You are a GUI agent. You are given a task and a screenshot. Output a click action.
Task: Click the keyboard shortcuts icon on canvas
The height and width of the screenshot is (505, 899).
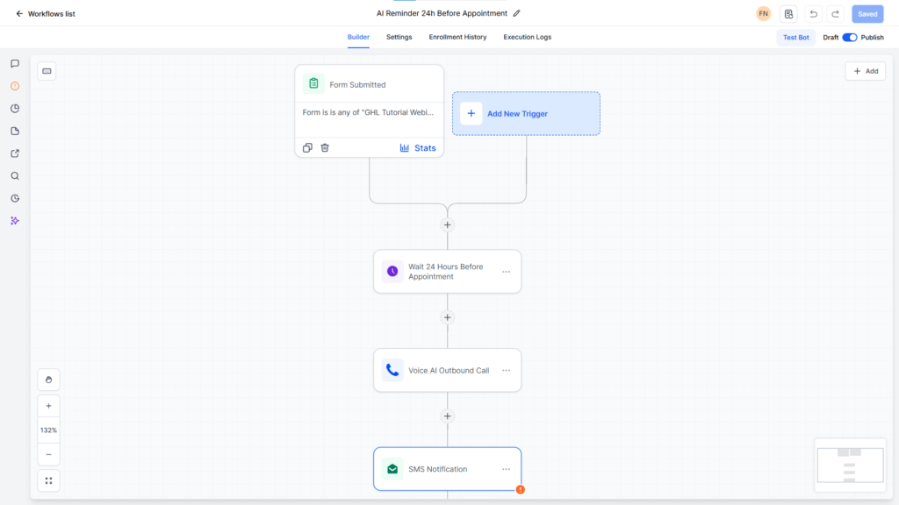coord(47,71)
